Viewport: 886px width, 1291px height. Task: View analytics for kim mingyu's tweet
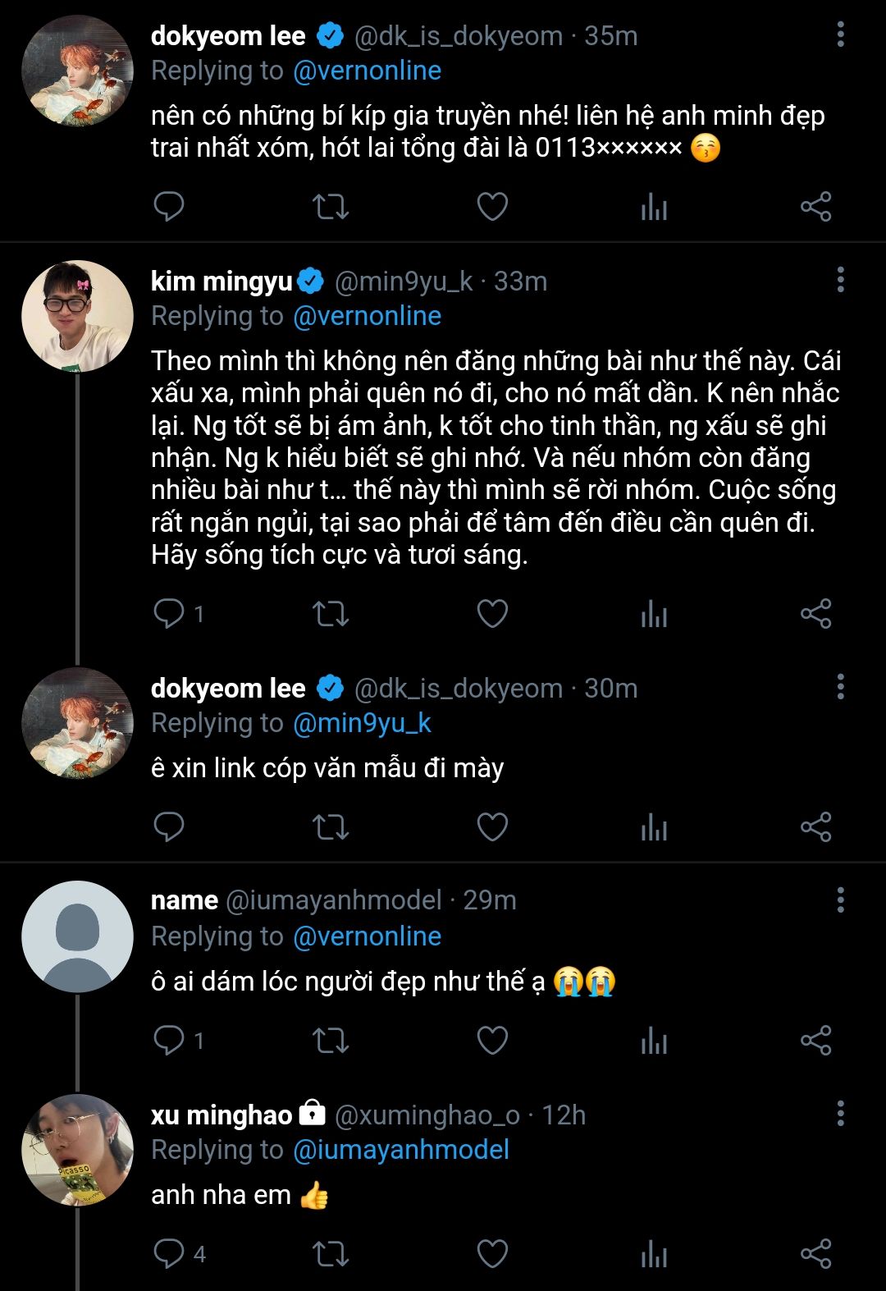click(654, 614)
